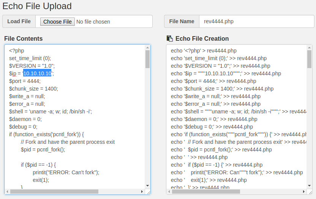The image size is (316, 199).
Task: Click the echo 'exit(1);' output line
Action: (x=209, y=180)
